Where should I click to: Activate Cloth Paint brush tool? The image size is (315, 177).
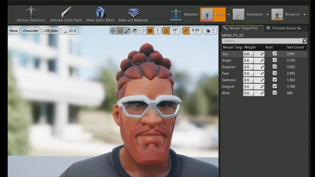66,12
